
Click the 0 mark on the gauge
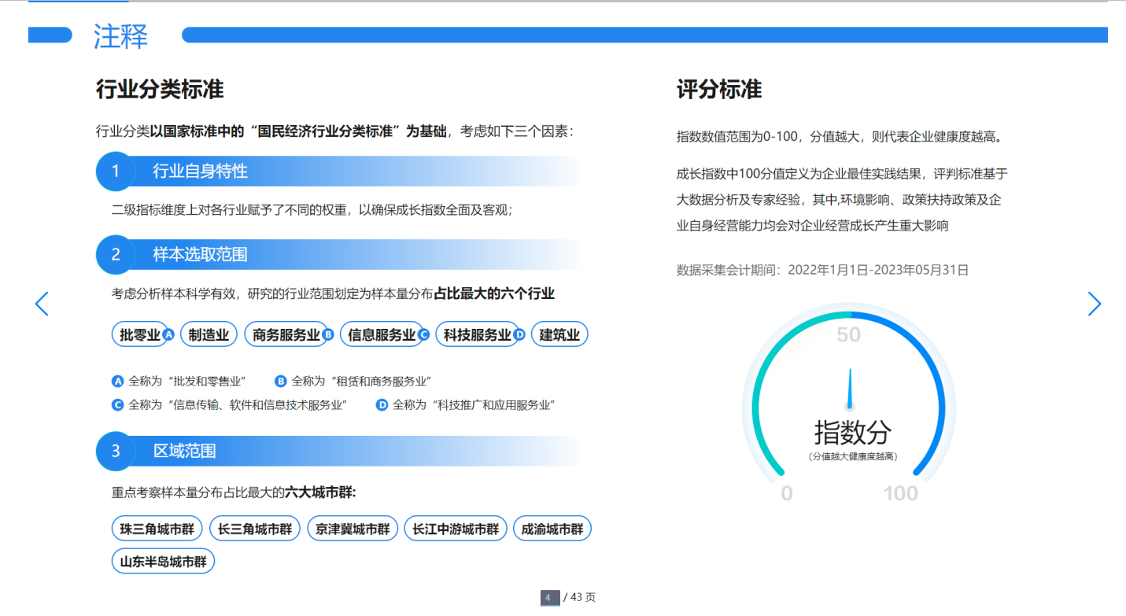(x=787, y=493)
